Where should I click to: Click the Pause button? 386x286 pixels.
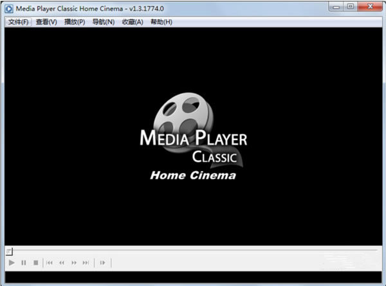coord(24,263)
